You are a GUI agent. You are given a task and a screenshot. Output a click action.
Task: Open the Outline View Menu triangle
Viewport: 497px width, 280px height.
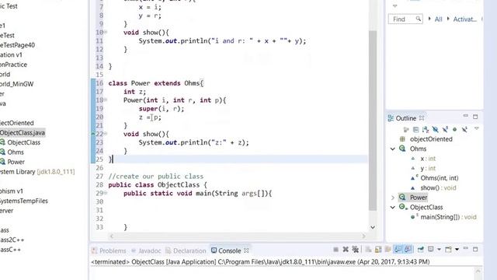click(476, 128)
